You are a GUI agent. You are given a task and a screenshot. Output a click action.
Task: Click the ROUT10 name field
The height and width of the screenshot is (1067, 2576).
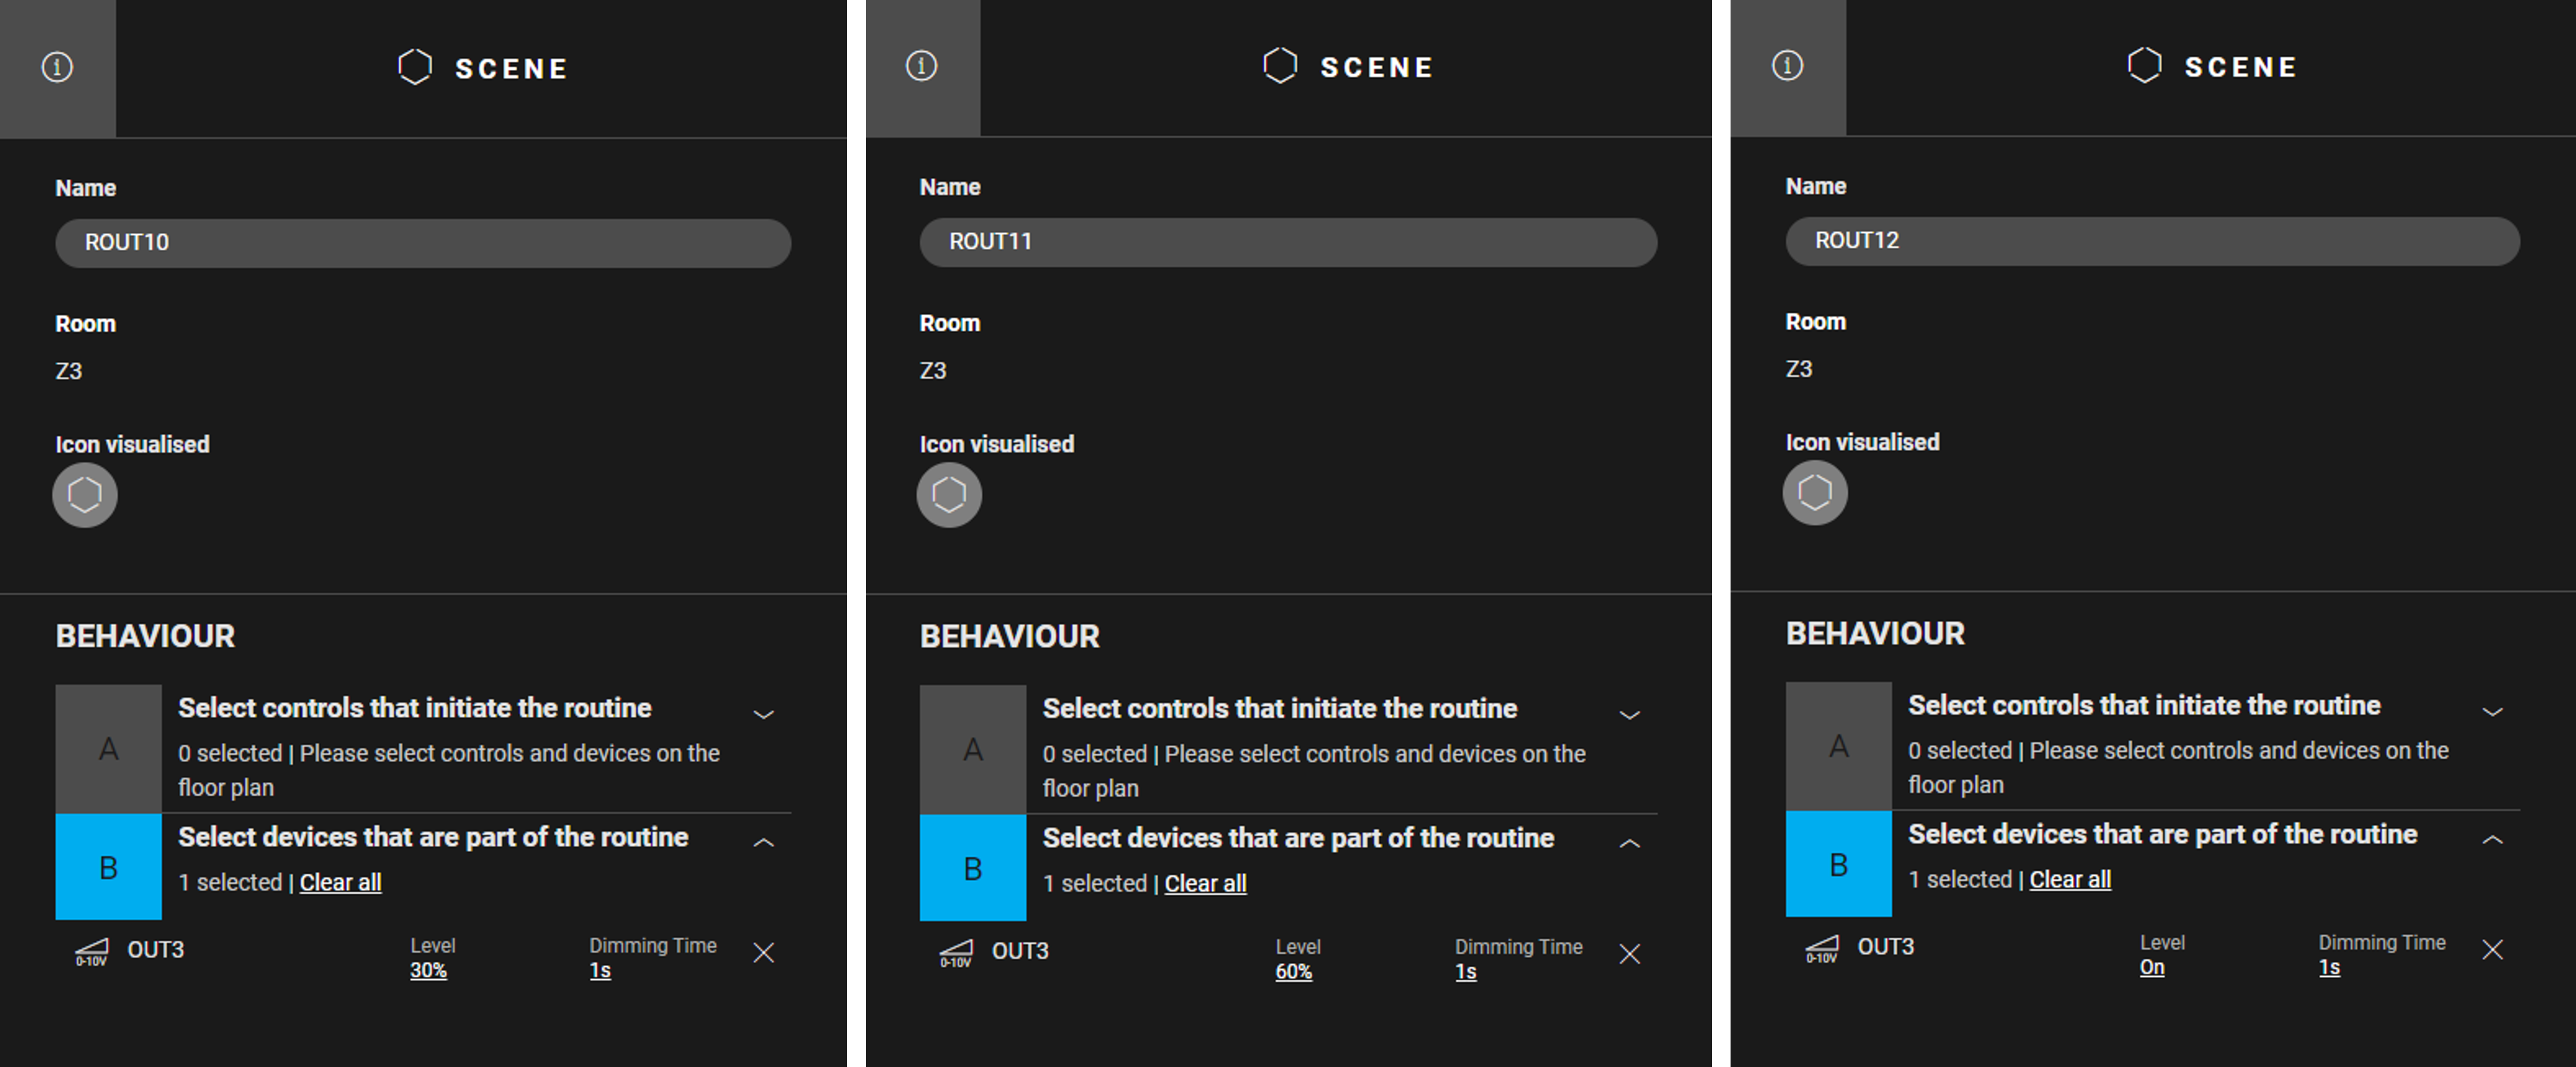click(423, 243)
